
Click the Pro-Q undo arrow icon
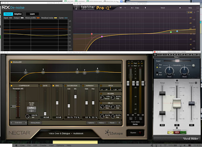click(x=121, y=8)
